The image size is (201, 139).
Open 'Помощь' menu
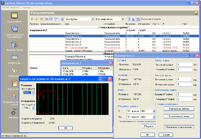pyautogui.click(x=26, y=7)
